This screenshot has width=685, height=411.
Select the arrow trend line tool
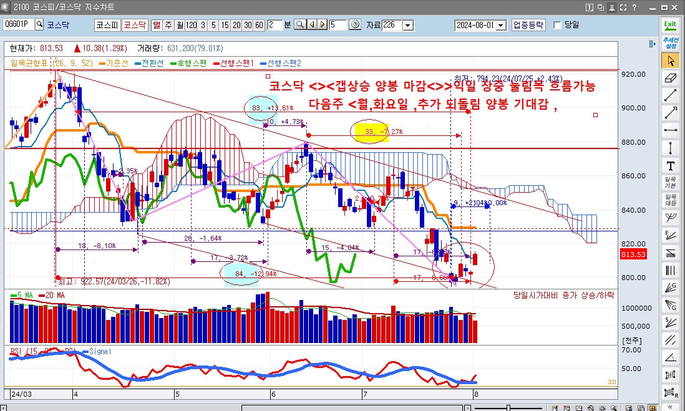pyautogui.click(x=671, y=113)
